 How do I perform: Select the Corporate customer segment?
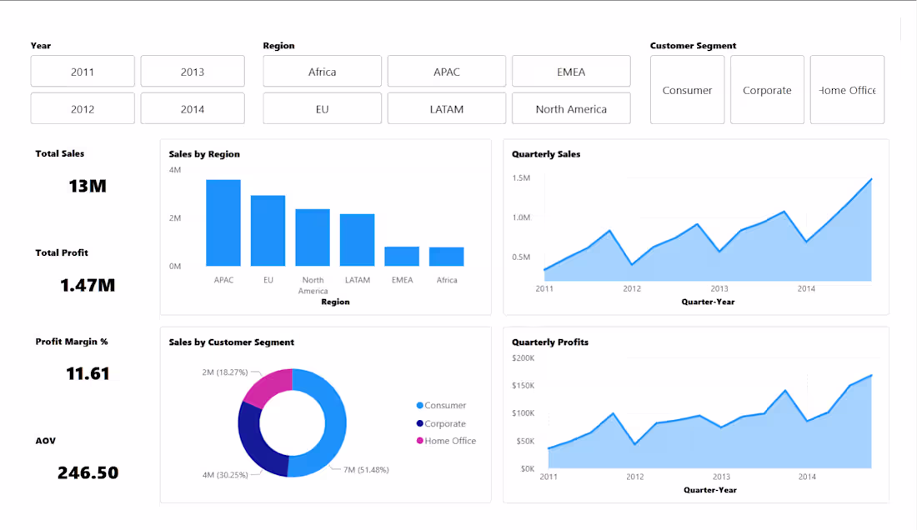tap(767, 89)
